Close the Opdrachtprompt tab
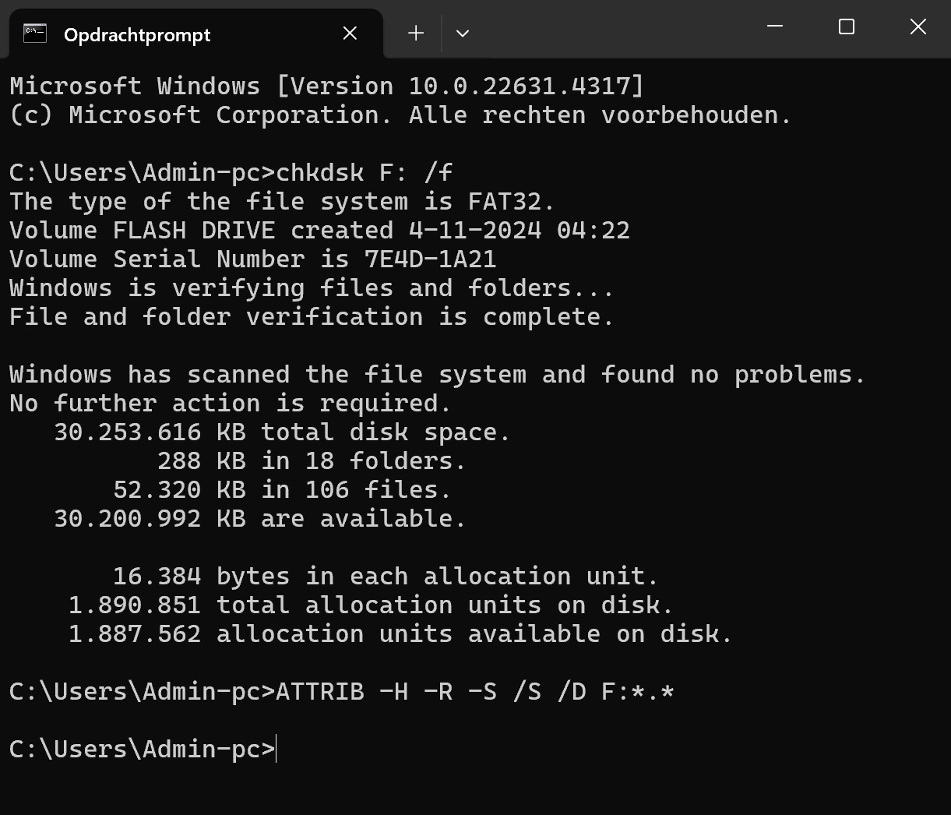Viewport: 951px width, 815px height. [350, 34]
